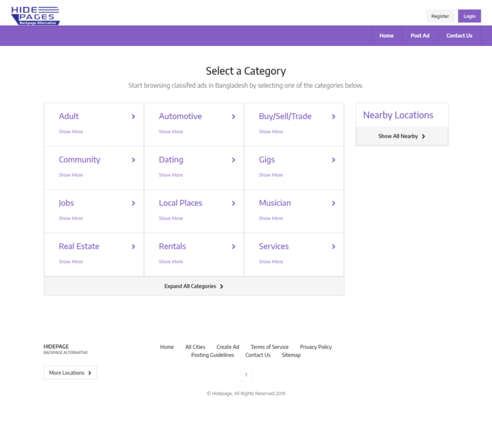
Task: Select Home in the purple navigation bar
Action: (386, 36)
